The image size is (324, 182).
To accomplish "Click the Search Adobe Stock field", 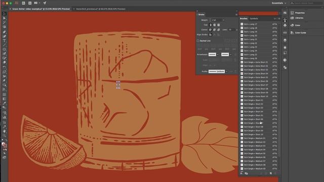I will point(306,3).
